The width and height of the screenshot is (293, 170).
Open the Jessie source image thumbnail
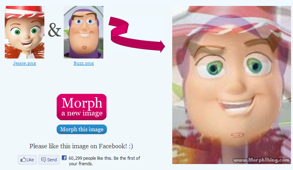[x=25, y=32]
